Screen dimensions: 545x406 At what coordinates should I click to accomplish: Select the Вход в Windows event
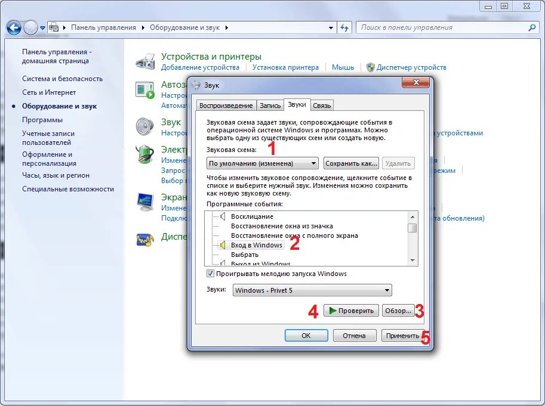[257, 245]
